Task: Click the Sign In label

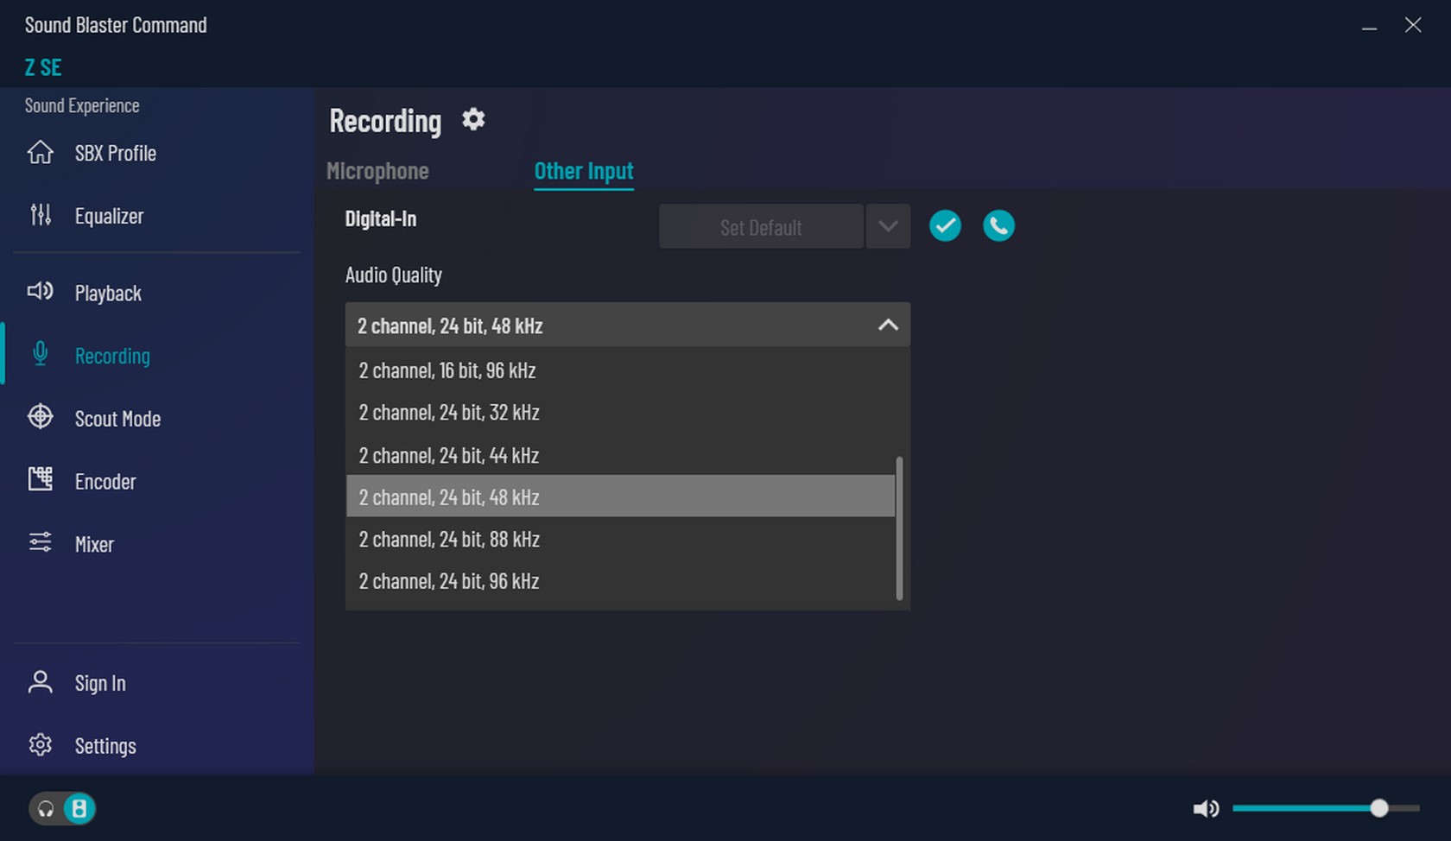Action: pyautogui.click(x=100, y=683)
